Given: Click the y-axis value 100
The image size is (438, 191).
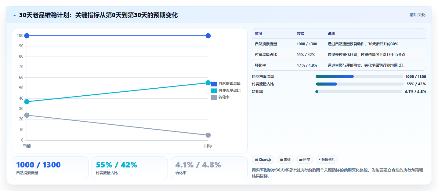Looking at the screenshot, I should coord(20,36).
